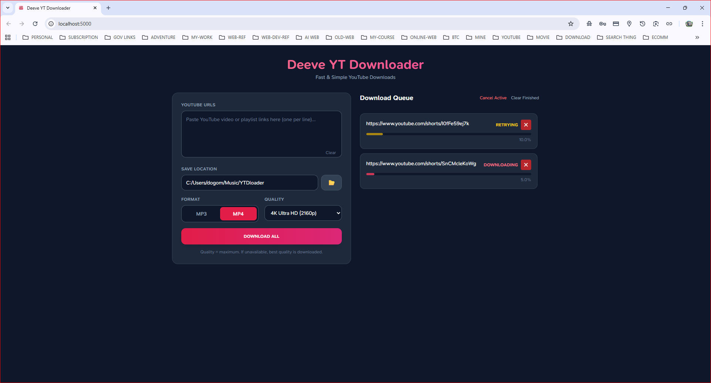The image size is (711, 383).
Task: Open the OLD-WEB bookmarks folder
Action: (x=340, y=37)
